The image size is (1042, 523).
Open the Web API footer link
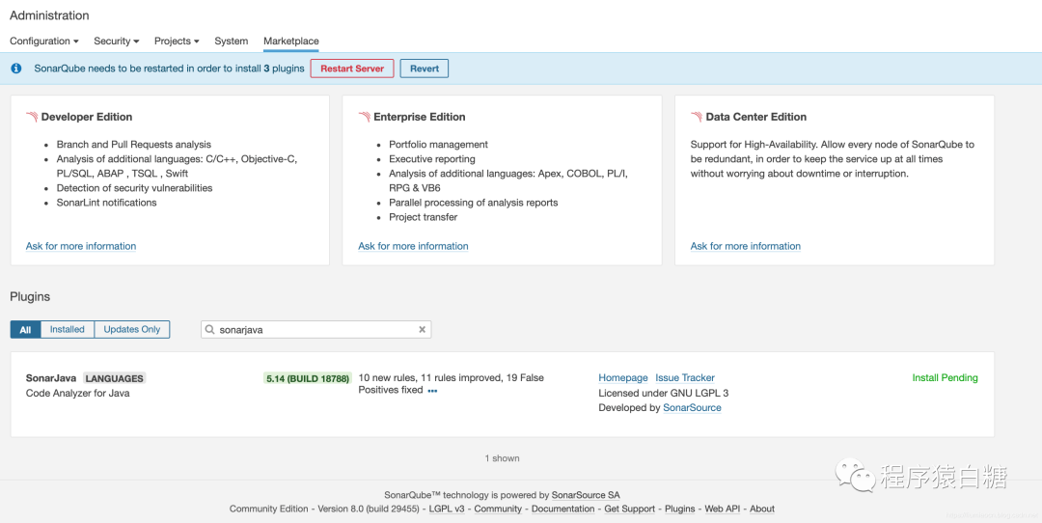723,509
